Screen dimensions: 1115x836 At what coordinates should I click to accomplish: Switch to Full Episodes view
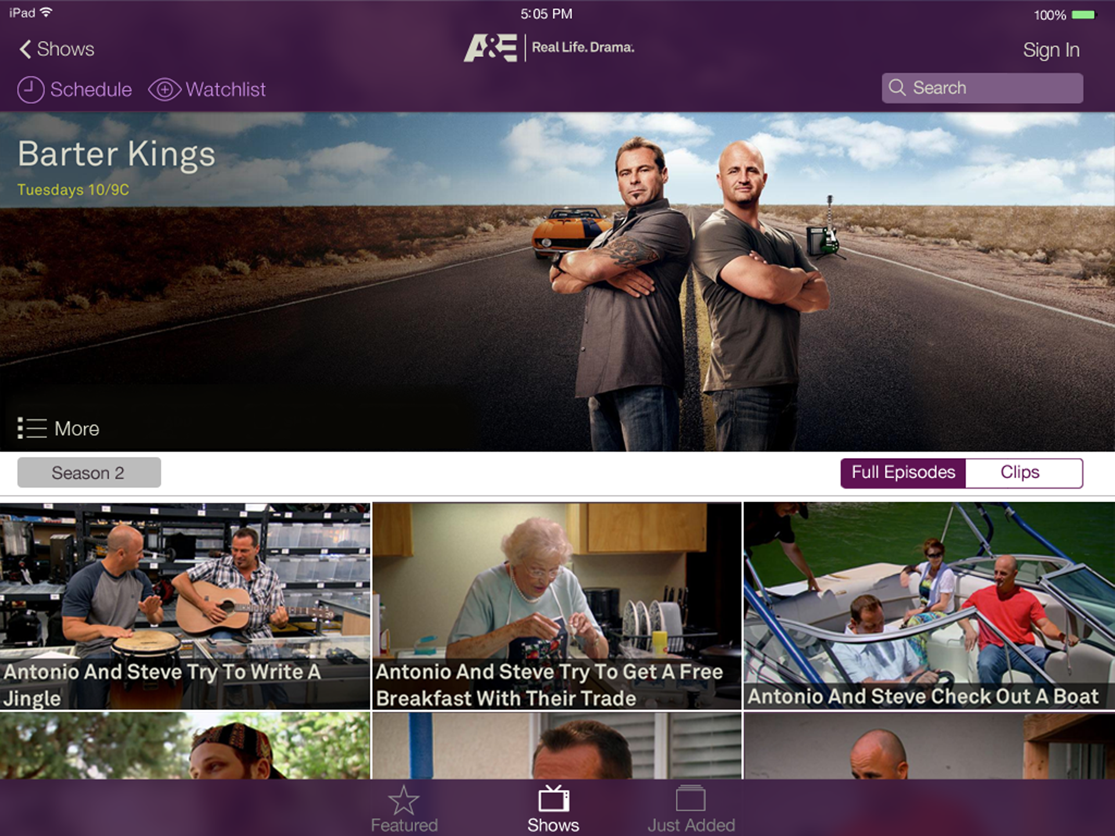pyautogui.click(x=903, y=473)
